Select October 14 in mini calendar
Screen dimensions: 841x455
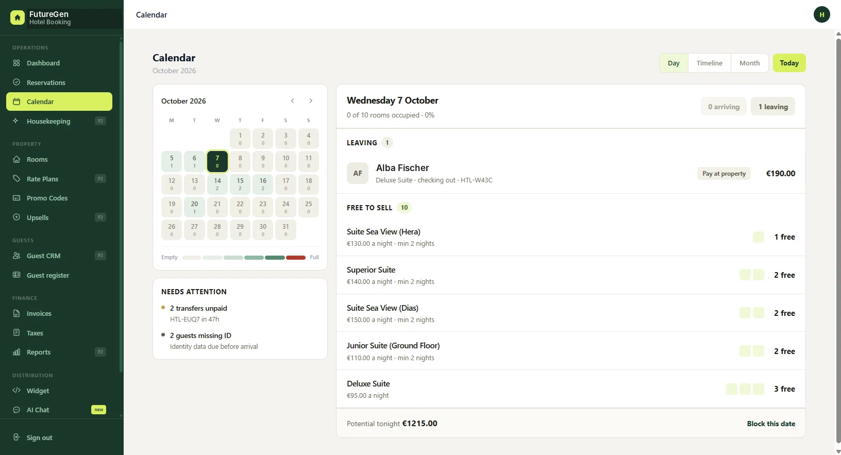[x=217, y=184]
